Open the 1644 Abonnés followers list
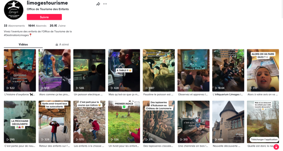 (37, 26)
